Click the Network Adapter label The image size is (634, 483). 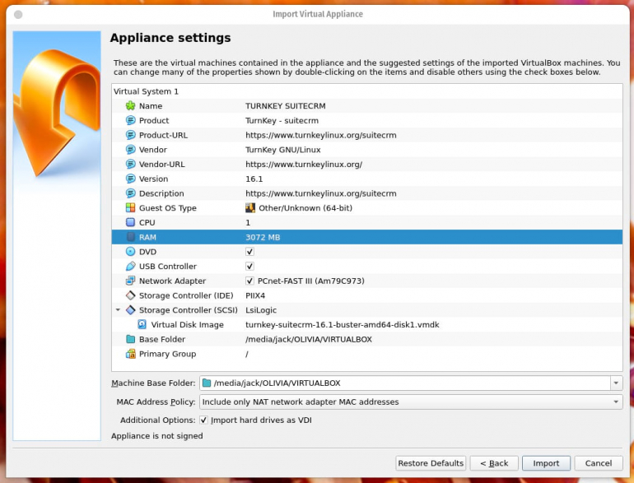172,281
